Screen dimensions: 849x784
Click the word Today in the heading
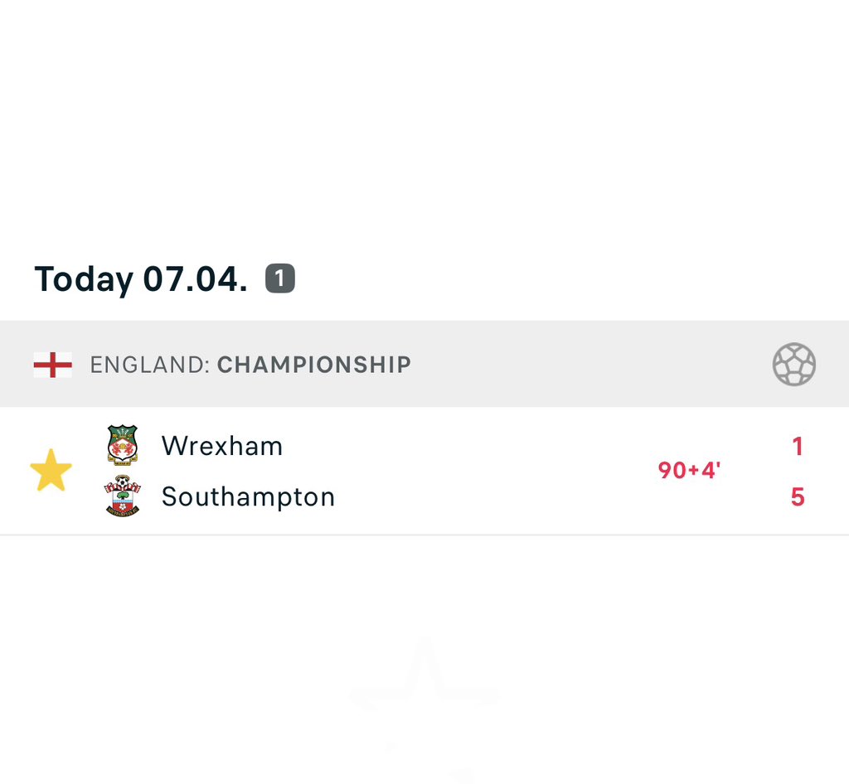[83, 279]
